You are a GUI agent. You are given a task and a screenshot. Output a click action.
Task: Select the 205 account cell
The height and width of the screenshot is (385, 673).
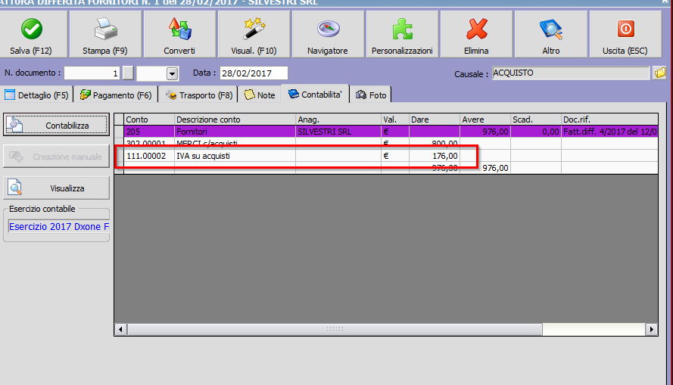[x=149, y=132]
